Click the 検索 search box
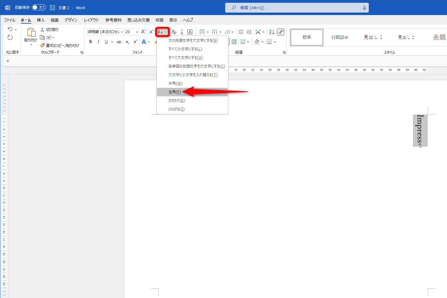 pyautogui.click(x=297, y=8)
